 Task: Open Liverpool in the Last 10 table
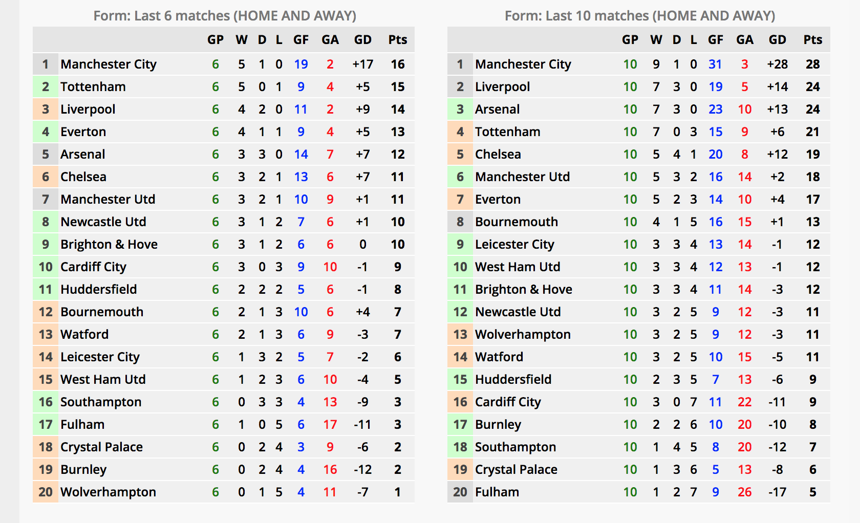(x=502, y=87)
